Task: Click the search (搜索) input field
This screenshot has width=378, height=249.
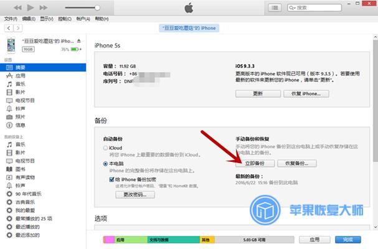Action: (314, 7)
